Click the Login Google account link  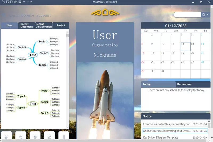(x=30, y=15)
